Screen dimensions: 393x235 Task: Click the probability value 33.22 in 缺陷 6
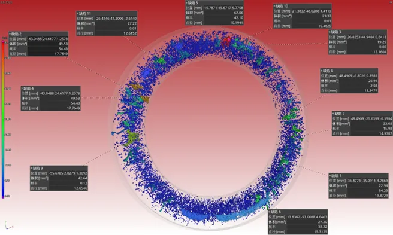[322, 227]
